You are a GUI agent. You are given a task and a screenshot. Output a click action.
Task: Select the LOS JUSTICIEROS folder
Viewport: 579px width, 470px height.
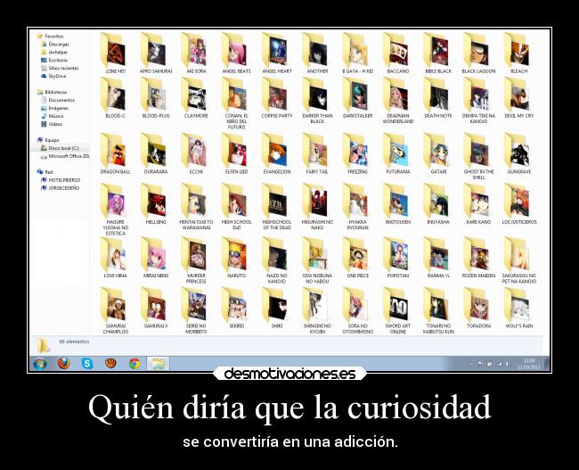click(x=518, y=204)
